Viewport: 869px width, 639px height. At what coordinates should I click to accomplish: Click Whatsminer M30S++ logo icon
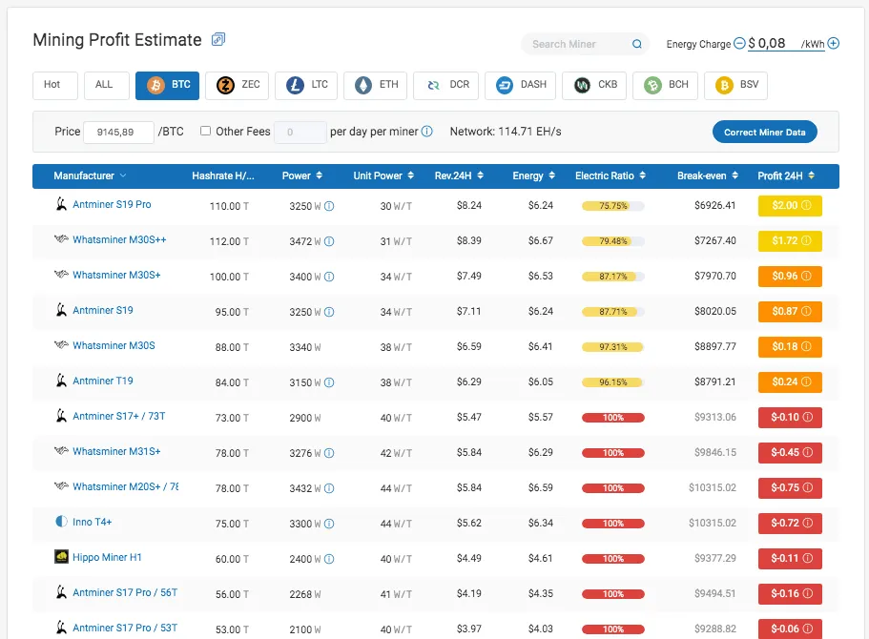[x=61, y=238]
